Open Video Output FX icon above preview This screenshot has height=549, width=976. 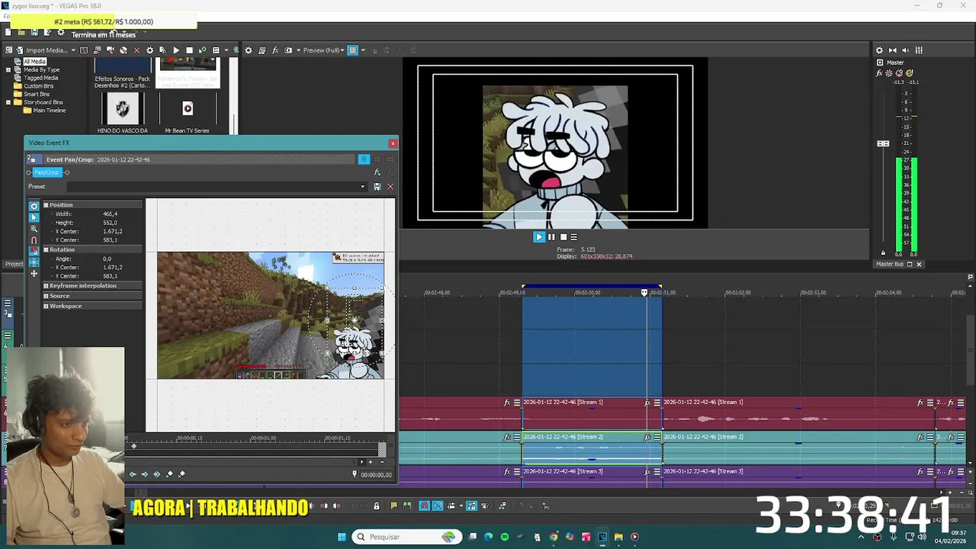[274, 50]
